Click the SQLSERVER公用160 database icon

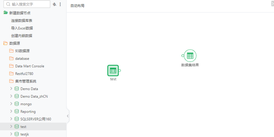click(x=17, y=119)
